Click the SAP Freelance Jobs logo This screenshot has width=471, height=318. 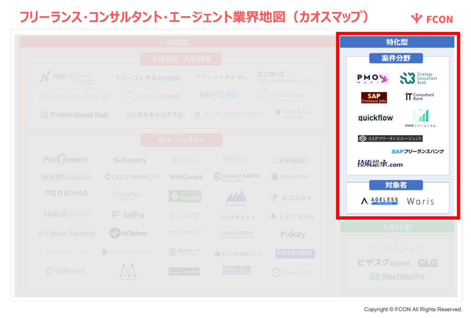[374, 97]
